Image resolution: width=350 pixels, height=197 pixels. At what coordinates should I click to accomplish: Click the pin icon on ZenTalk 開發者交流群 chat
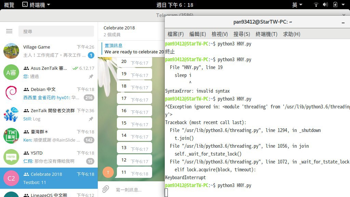point(91,119)
